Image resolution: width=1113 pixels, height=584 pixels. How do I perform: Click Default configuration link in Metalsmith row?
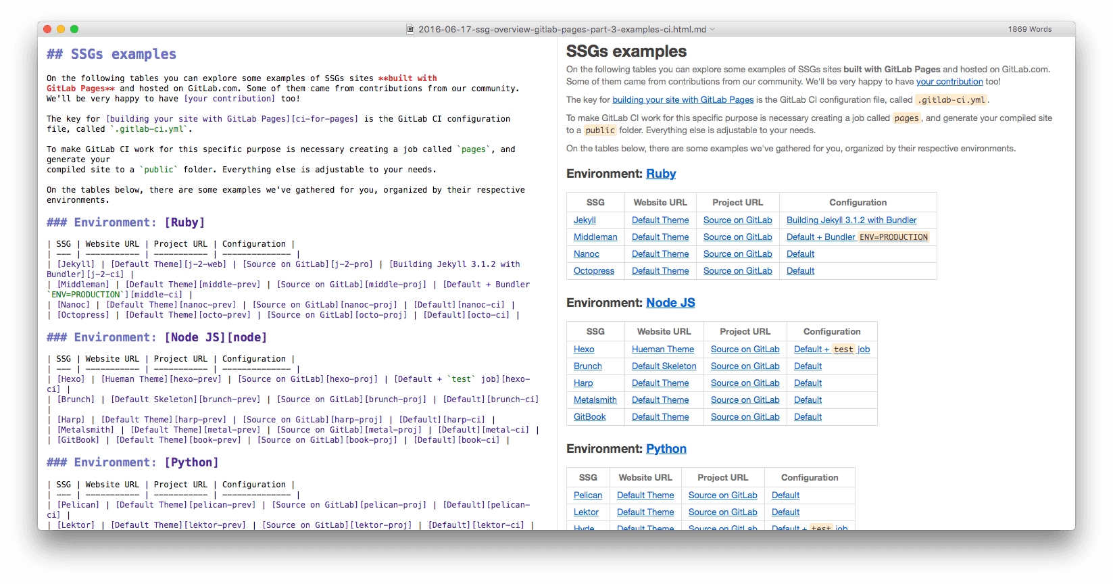808,399
